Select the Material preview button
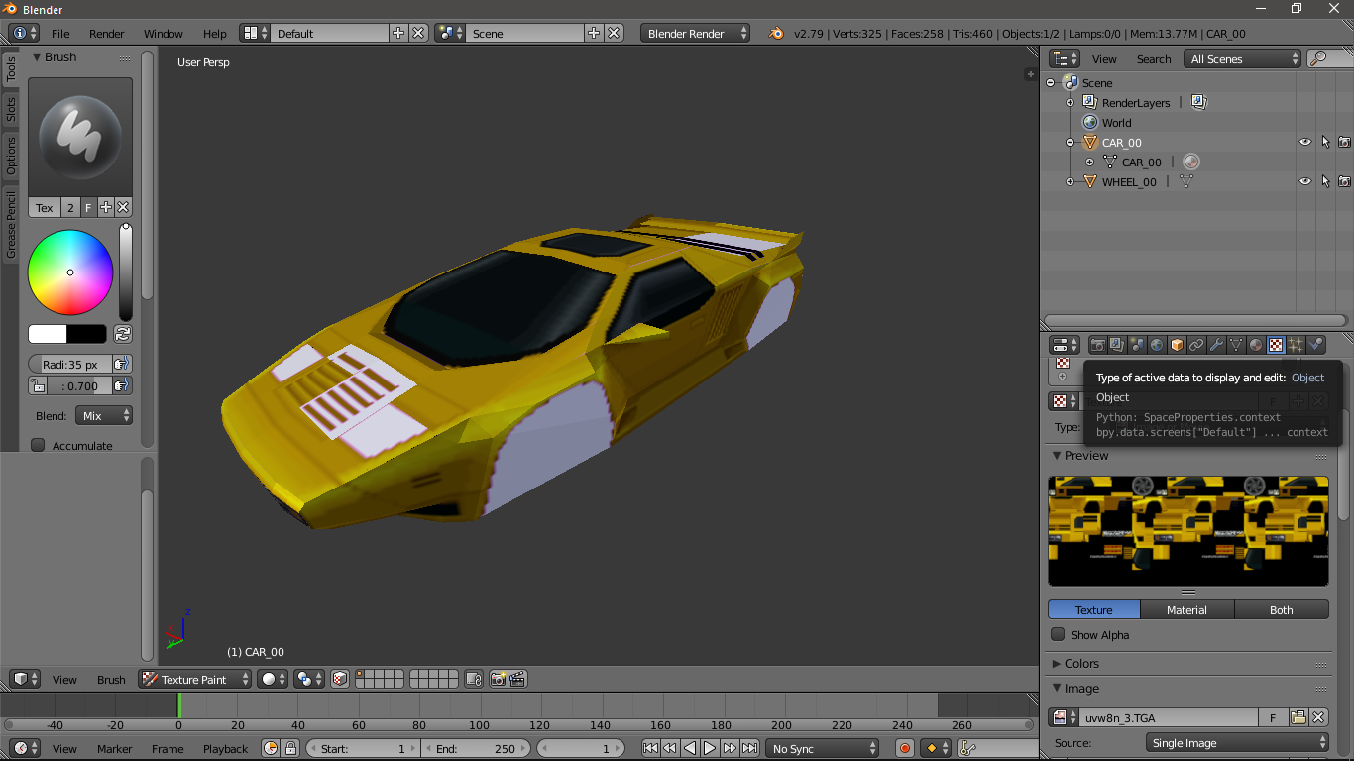1354x761 pixels. click(1186, 610)
